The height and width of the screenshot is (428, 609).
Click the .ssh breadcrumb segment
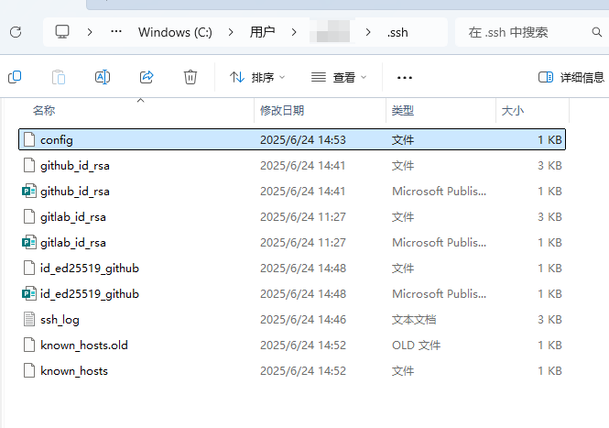(x=397, y=32)
